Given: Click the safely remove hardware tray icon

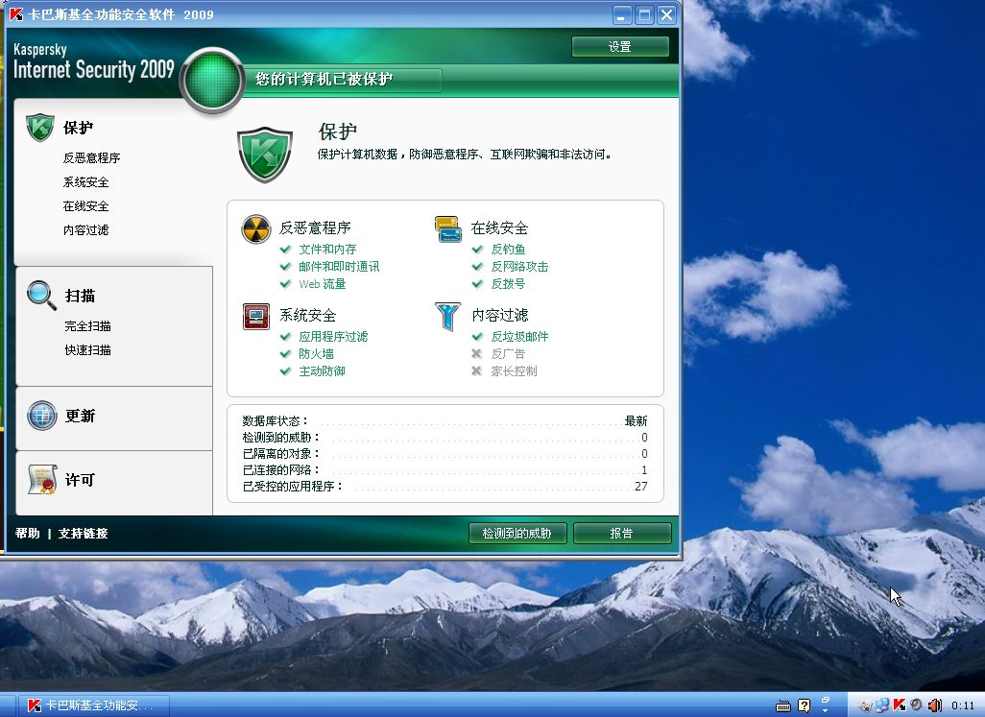Looking at the screenshot, I should (866, 705).
